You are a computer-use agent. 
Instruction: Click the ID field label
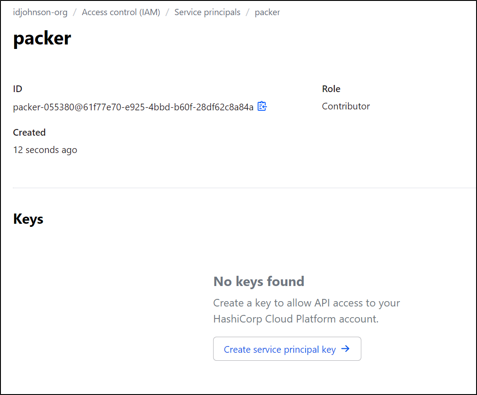pos(17,89)
